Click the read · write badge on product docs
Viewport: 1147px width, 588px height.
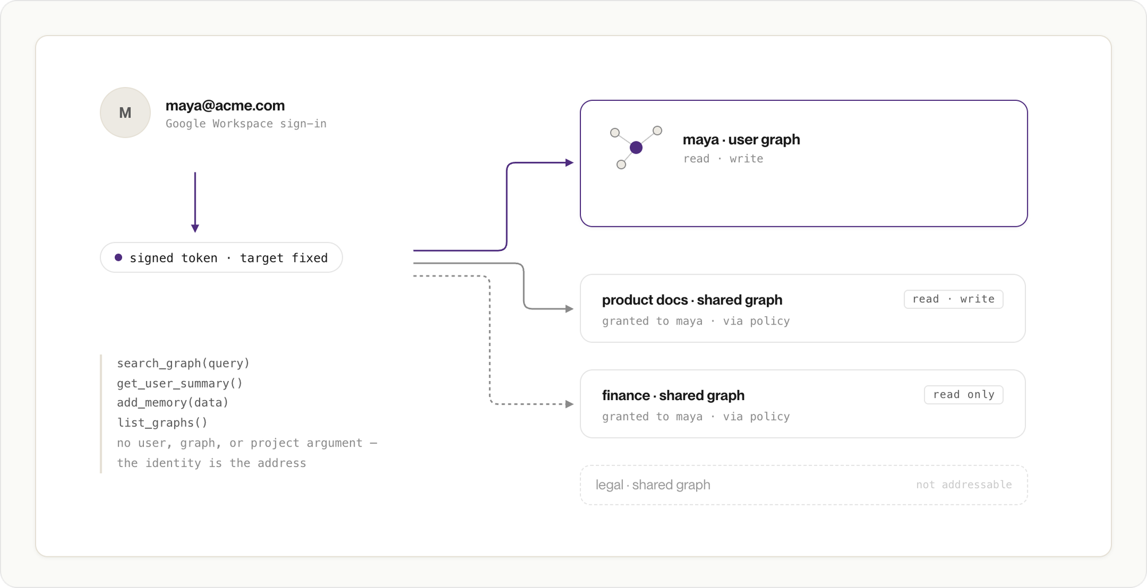pyautogui.click(x=953, y=299)
